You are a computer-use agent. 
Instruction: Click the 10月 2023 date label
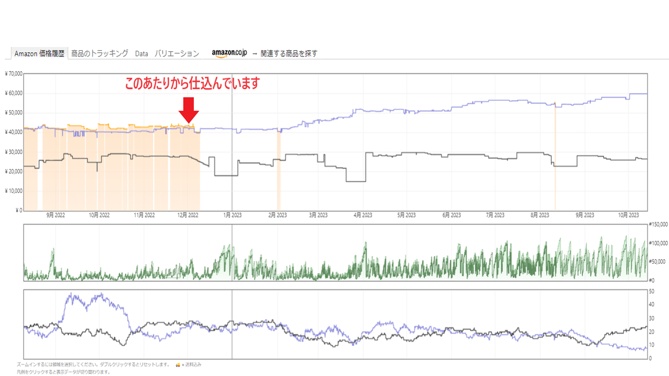629,215
